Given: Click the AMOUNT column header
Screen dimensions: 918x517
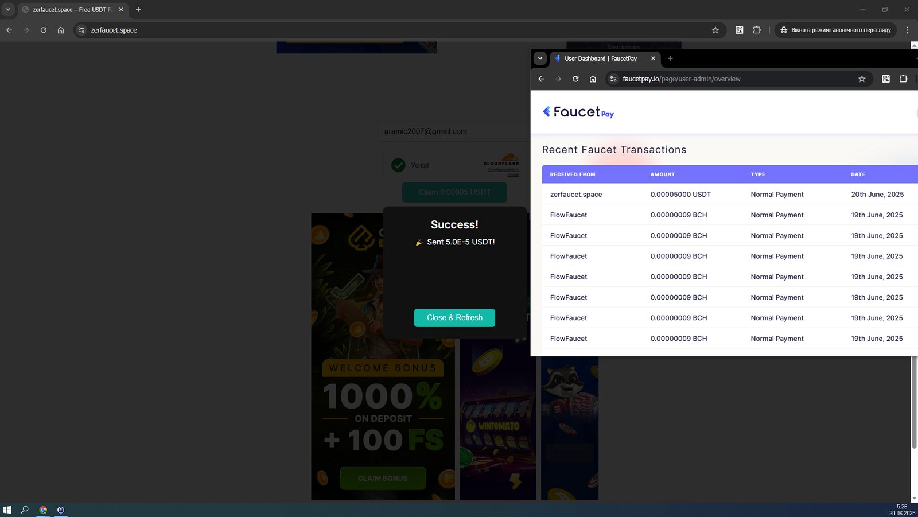Looking at the screenshot, I should [663, 174].
